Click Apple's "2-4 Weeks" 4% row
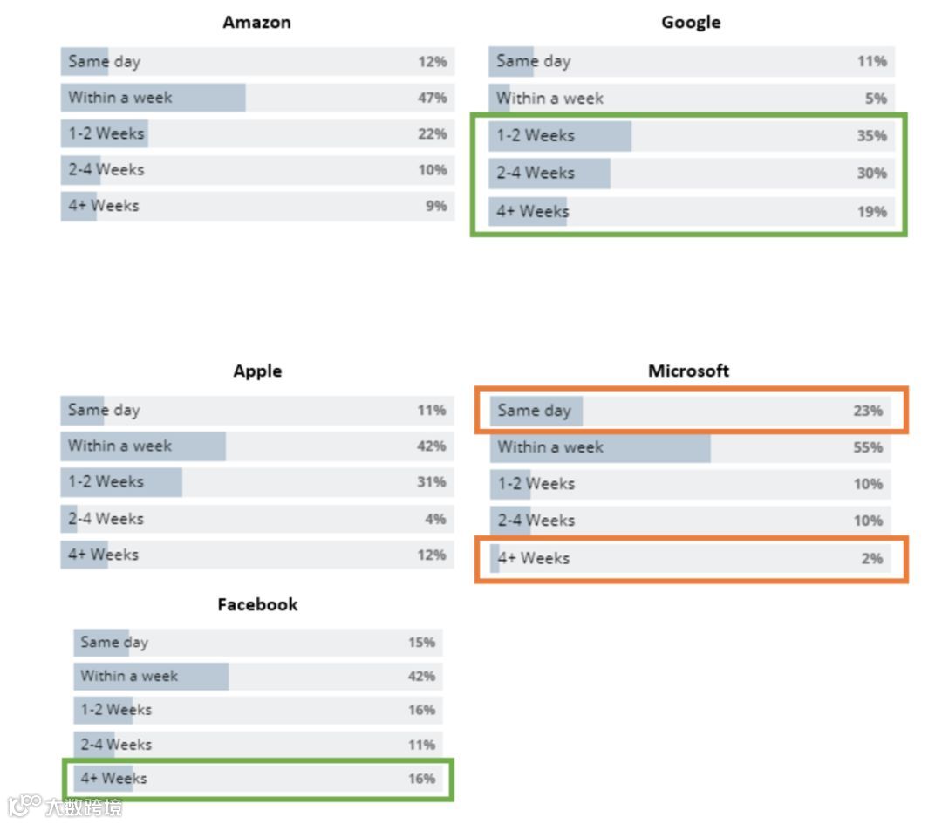Image resolution: width=942 pixels, height=824 pixels. coord(257,519)
